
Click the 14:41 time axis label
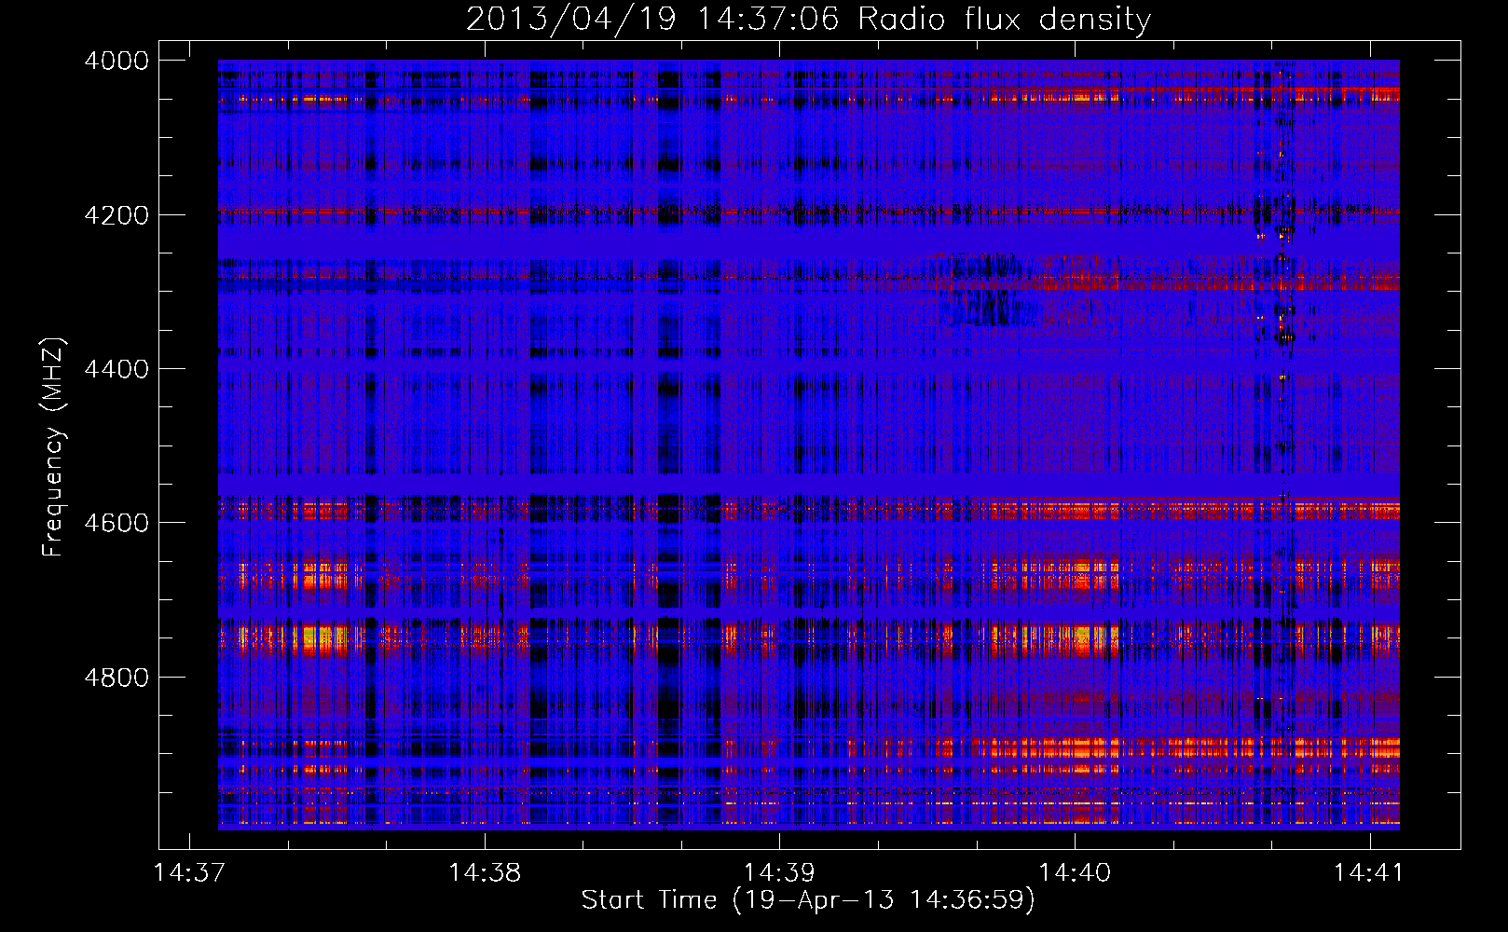[x=1369, y=873]
